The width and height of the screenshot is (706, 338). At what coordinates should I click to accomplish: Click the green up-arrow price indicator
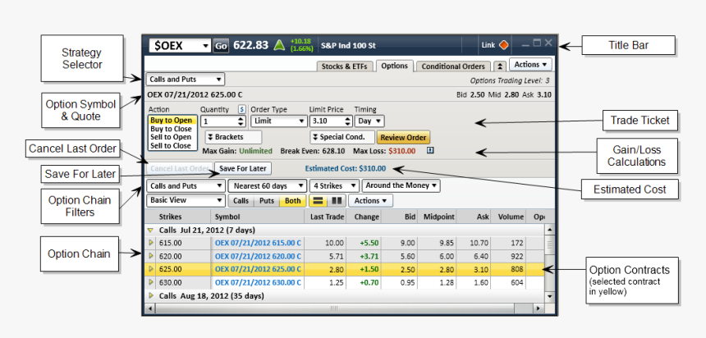click(279, 45)
